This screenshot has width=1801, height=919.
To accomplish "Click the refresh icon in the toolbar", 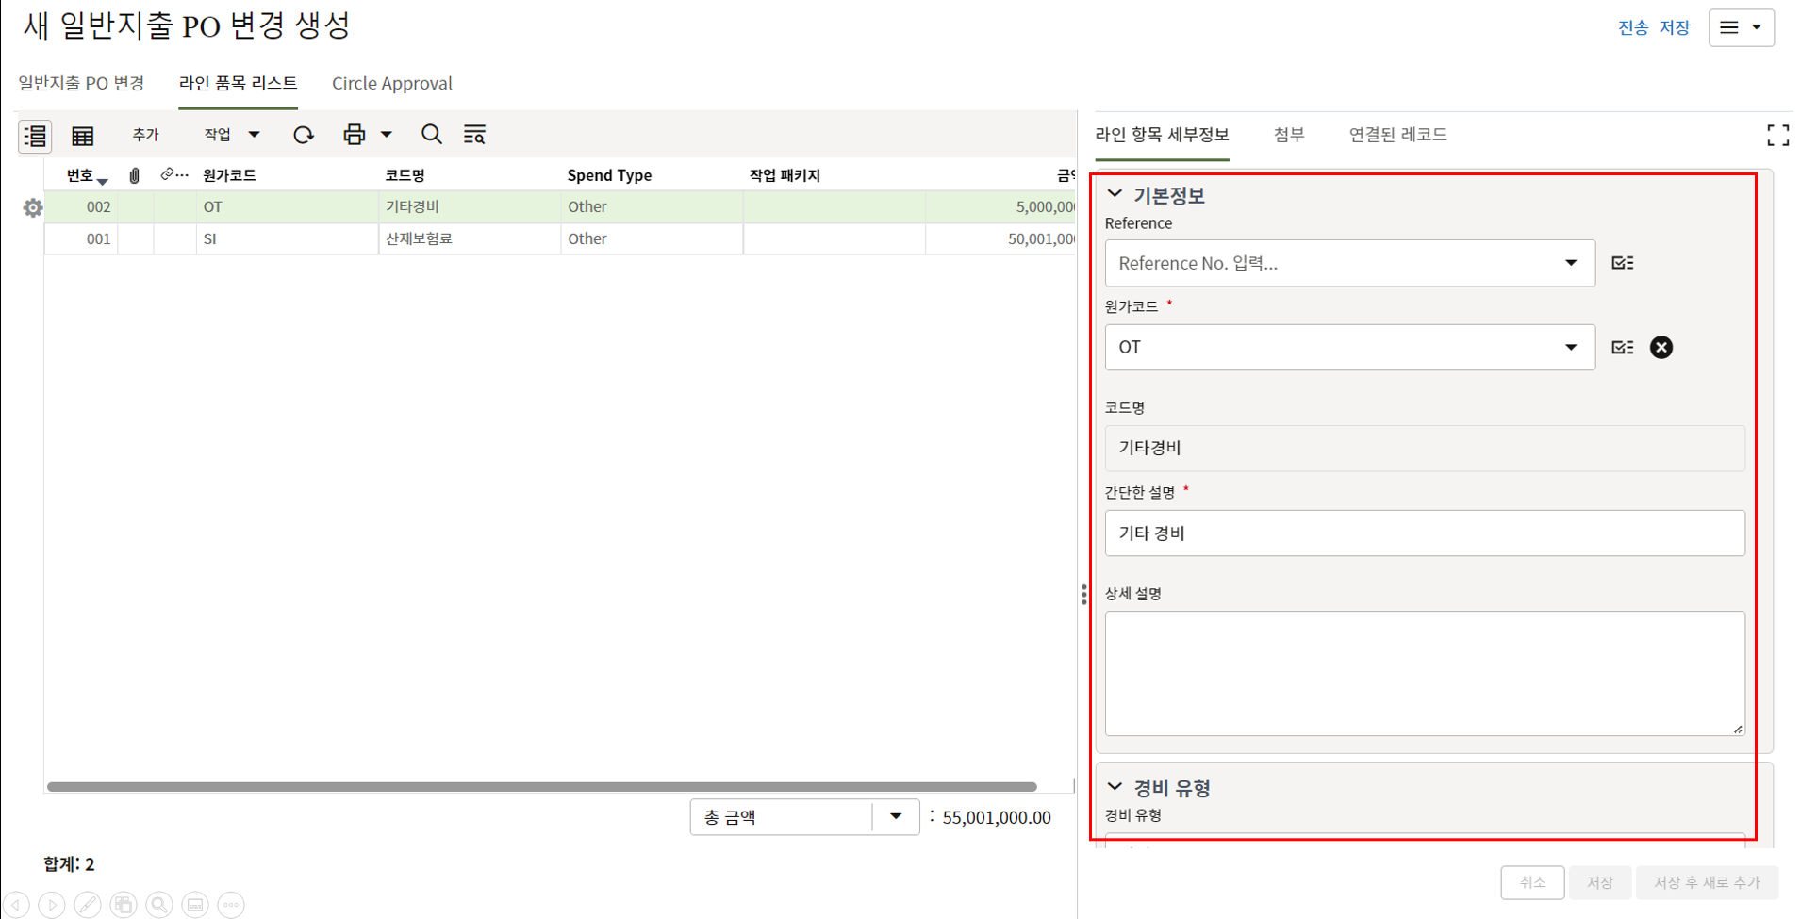I will point(303,135).
